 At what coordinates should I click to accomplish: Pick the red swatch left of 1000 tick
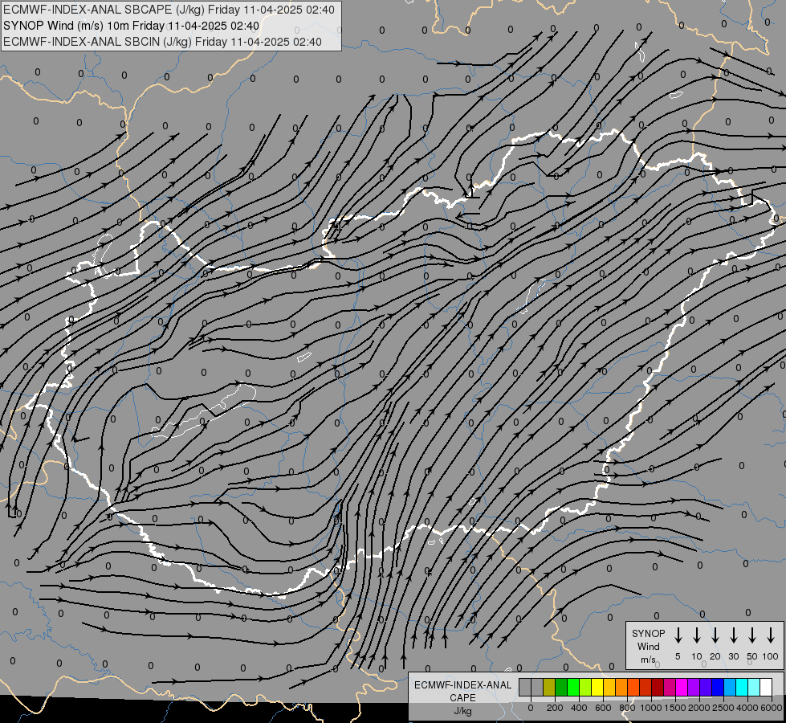coord(645,687)
